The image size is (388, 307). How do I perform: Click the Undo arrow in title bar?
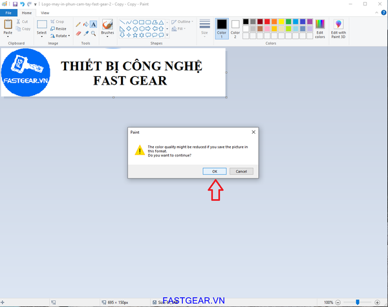pyautogui.click(x=22, y=5)
